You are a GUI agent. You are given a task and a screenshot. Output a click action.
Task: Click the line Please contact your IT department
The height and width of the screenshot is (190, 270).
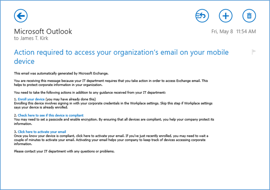click(x=64, y=151)
